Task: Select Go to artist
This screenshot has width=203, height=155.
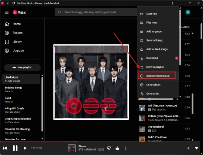Action: (x=158, y=94)
